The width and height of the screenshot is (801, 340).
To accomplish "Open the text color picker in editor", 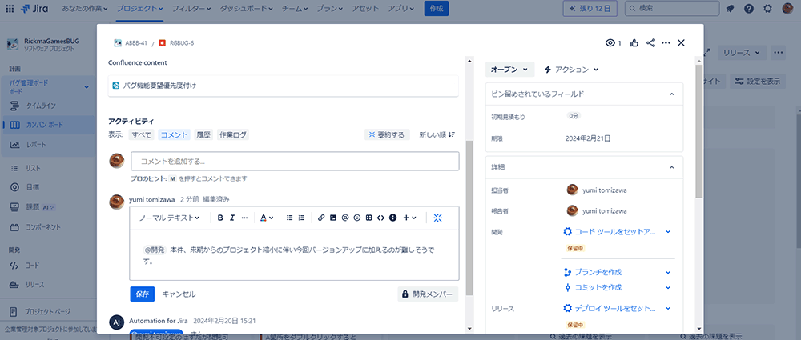I will pos(266,218).
